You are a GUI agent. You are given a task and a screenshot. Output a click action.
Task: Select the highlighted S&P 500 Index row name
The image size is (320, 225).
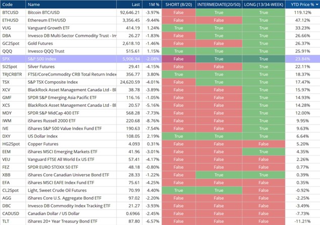coord(71,59)
